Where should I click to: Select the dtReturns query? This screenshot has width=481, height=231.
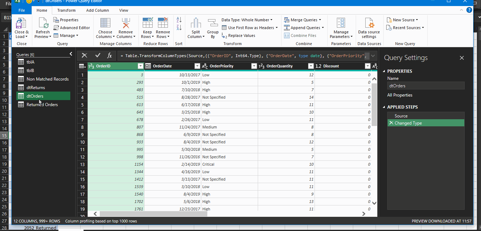43,88
